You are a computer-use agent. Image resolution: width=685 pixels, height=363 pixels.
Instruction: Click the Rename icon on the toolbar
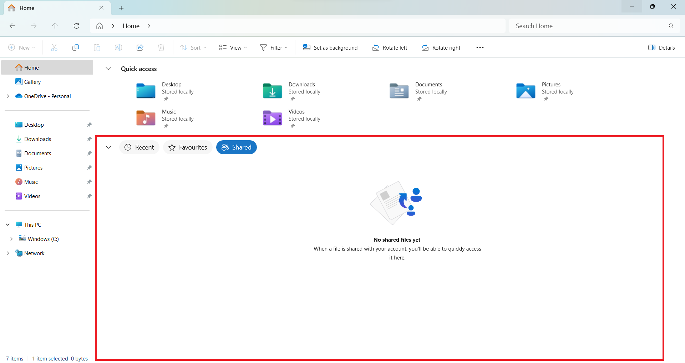[118, 47]
